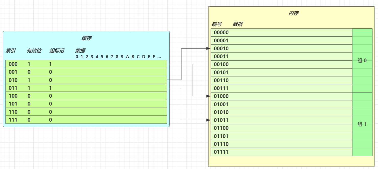Click the 数据 header in the memory box
This screenshot has height=169, width=378.
(237, 24)
